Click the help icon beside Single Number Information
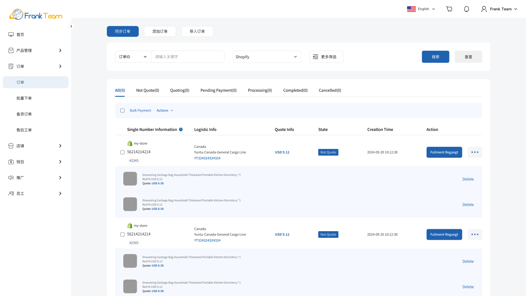This screenshot has height=296, width=526. (180, 129)
